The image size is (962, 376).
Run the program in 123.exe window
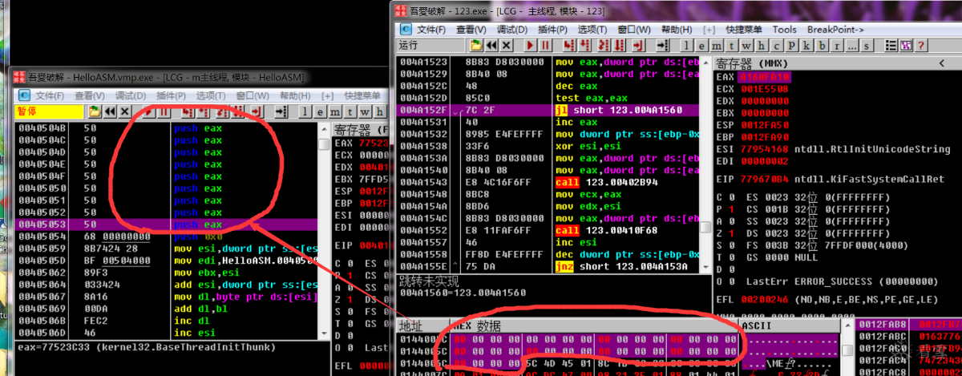(x=530, y=45)
